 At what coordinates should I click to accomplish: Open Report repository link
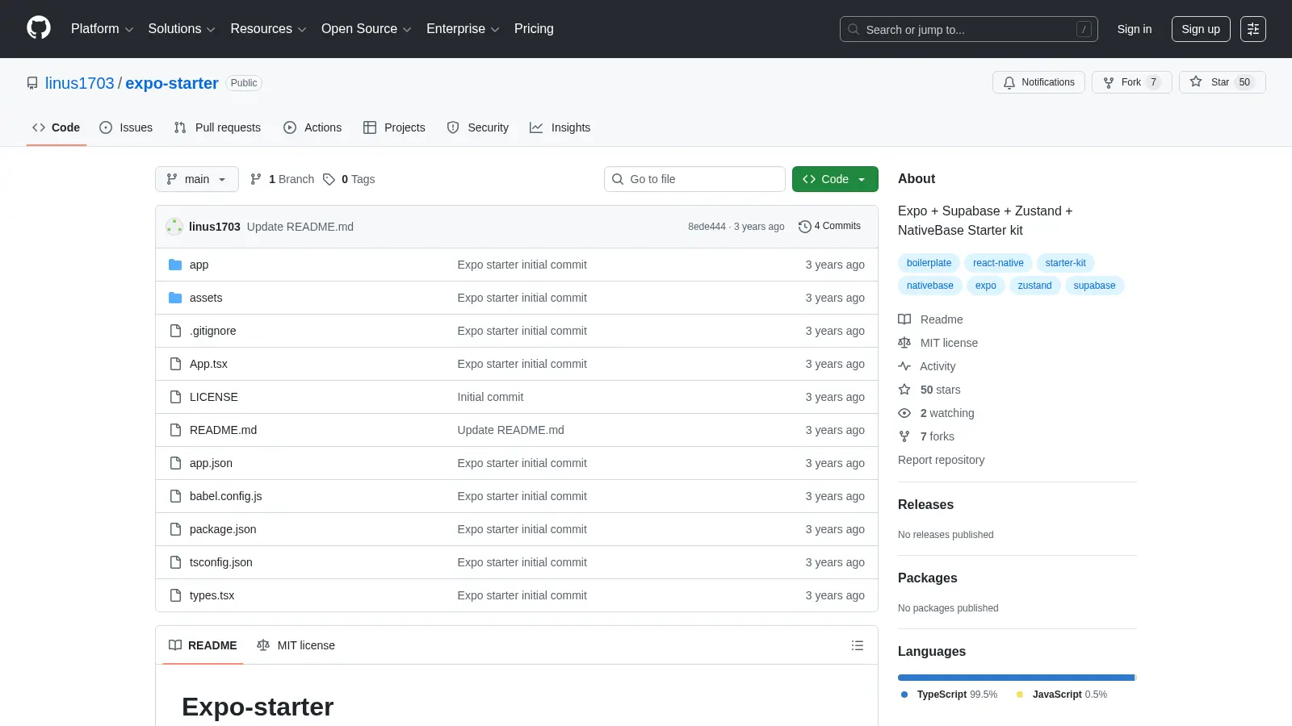click(942, 460)
